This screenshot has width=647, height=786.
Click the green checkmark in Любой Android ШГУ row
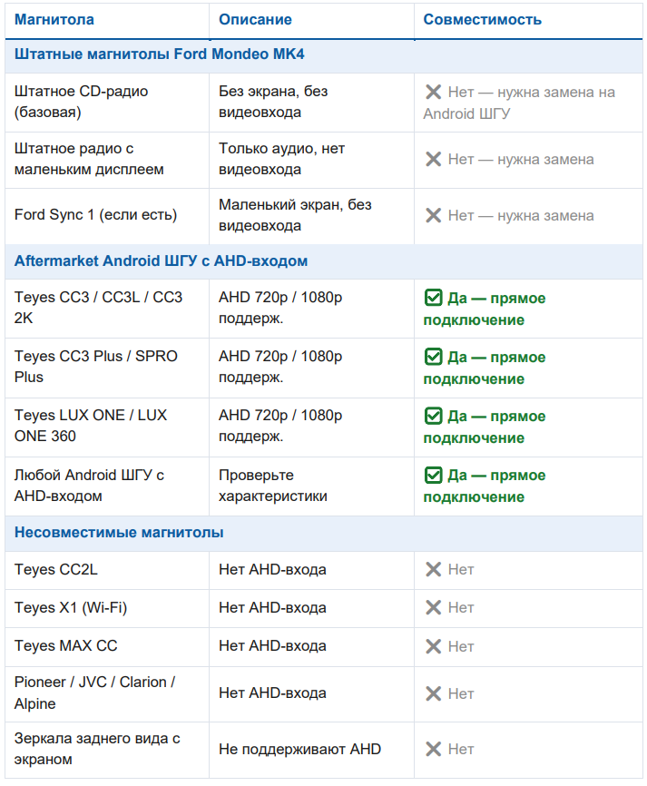pos(434,476)
